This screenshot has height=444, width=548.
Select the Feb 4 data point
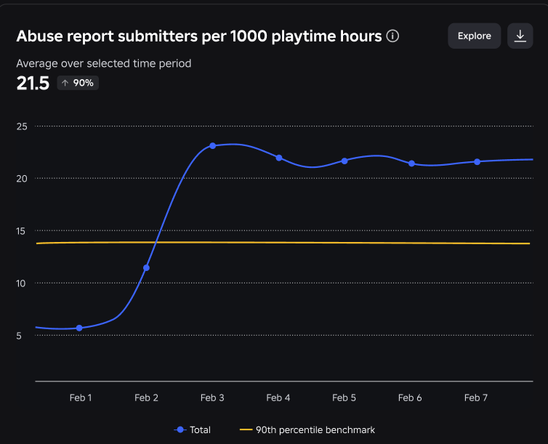279,158
